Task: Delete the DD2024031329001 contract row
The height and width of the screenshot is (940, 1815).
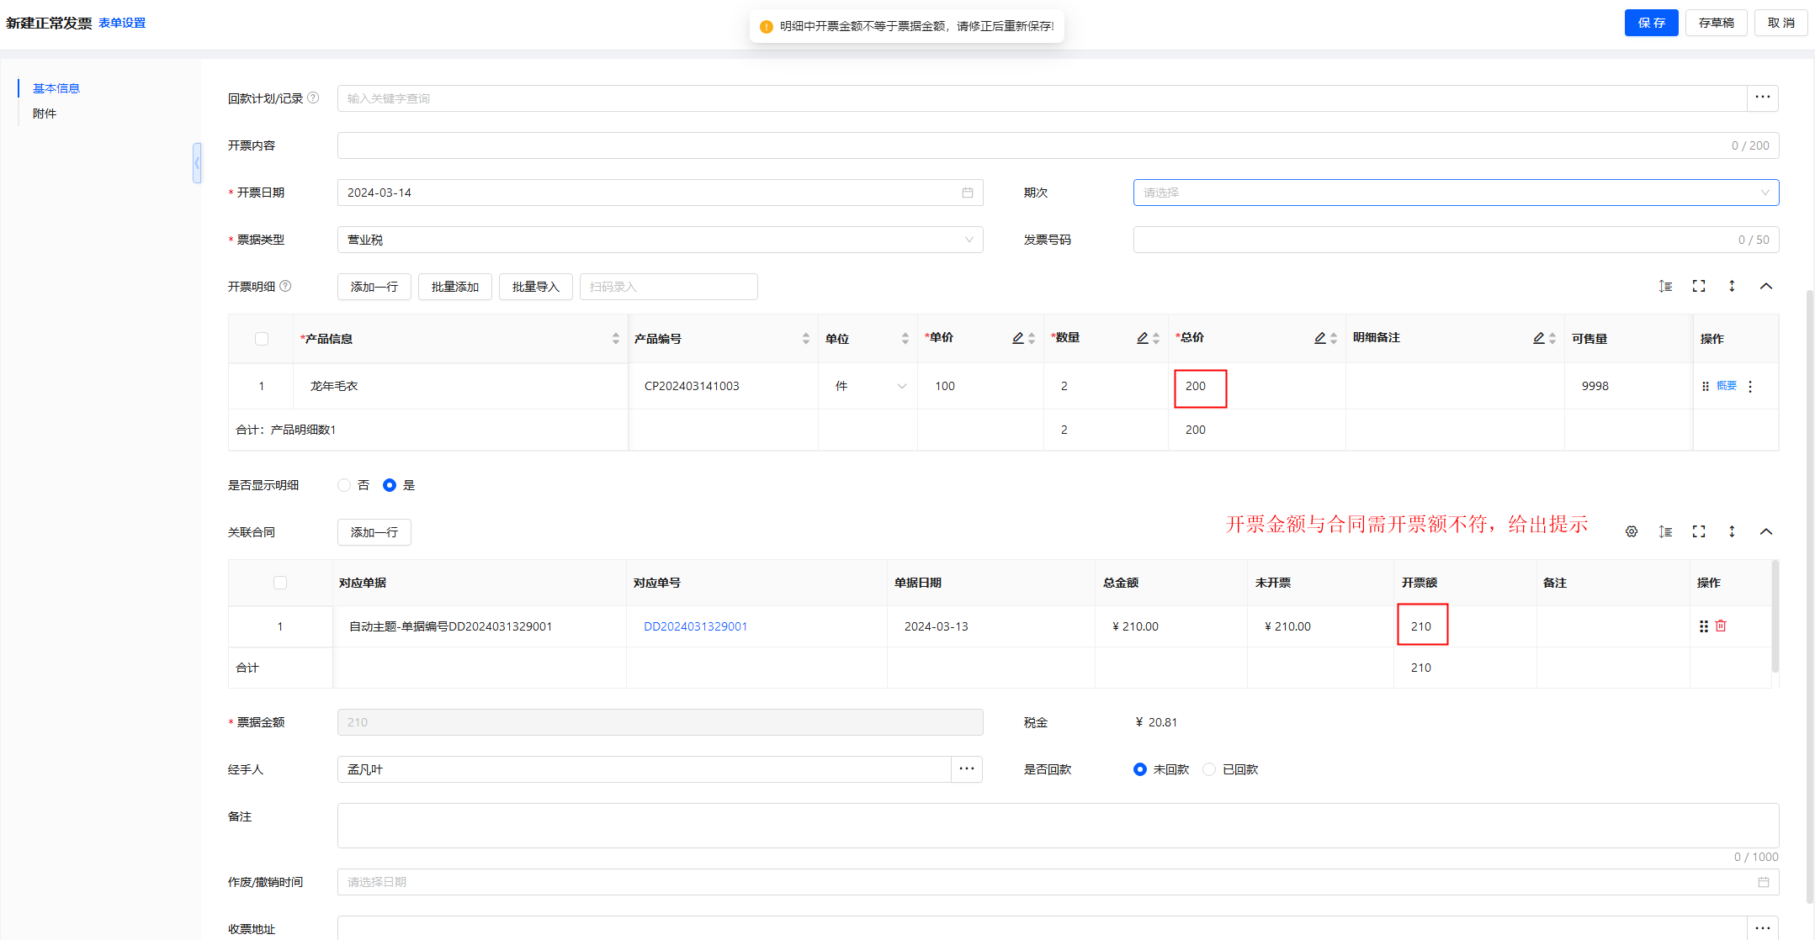Action: click(x=1721, y=626)
